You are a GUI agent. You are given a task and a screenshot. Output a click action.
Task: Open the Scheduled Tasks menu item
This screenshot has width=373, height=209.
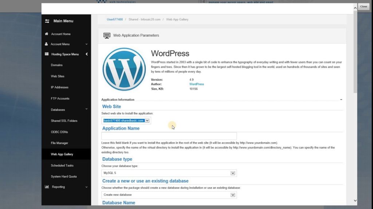coord(62,165)
